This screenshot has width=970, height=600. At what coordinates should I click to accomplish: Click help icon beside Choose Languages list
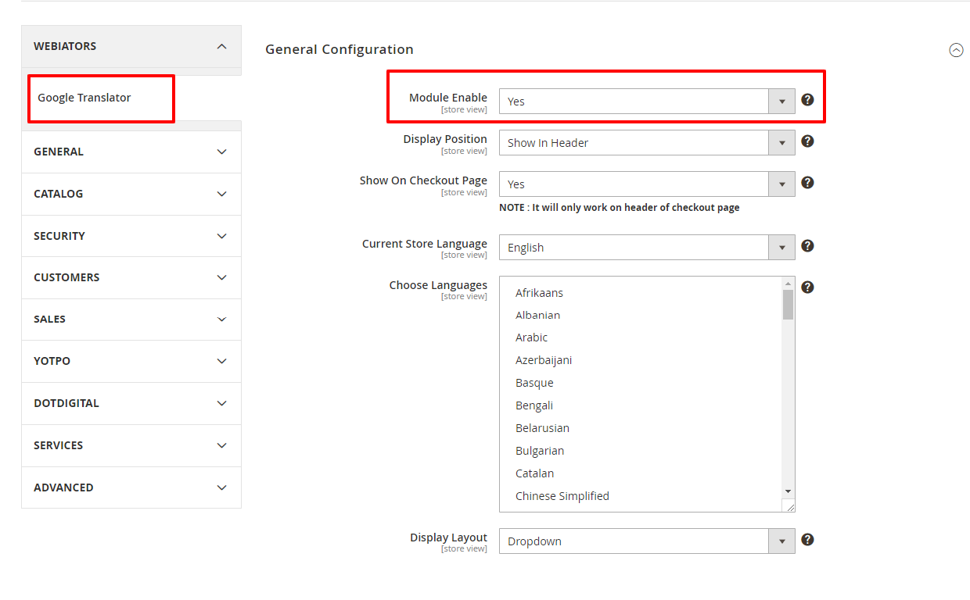click(808, 287)
